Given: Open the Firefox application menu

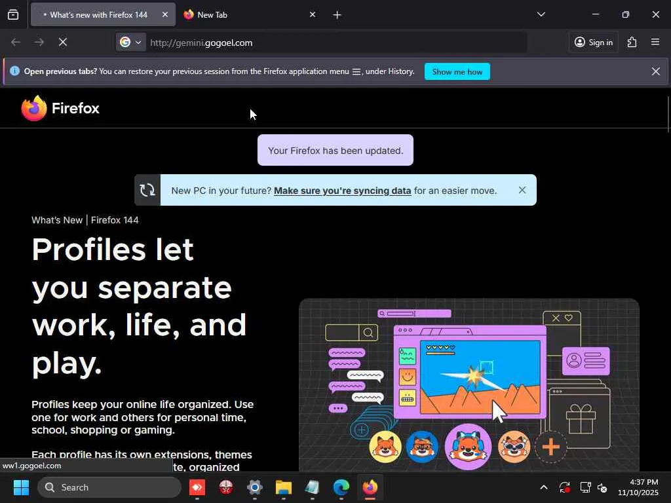Looking at the screenshot, I should coord(655,42).
